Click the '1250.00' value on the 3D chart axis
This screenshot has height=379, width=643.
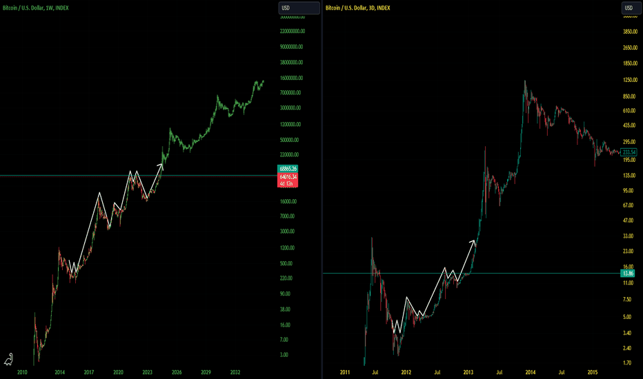(631, 80)
